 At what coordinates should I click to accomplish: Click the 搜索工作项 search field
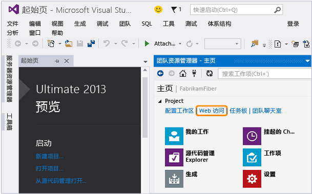265,74
